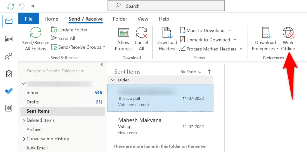This screenshot has height=152, width=307.
Task: Select the Send / Receive tab
Action: pyautogui.click(x=86, y=19)
